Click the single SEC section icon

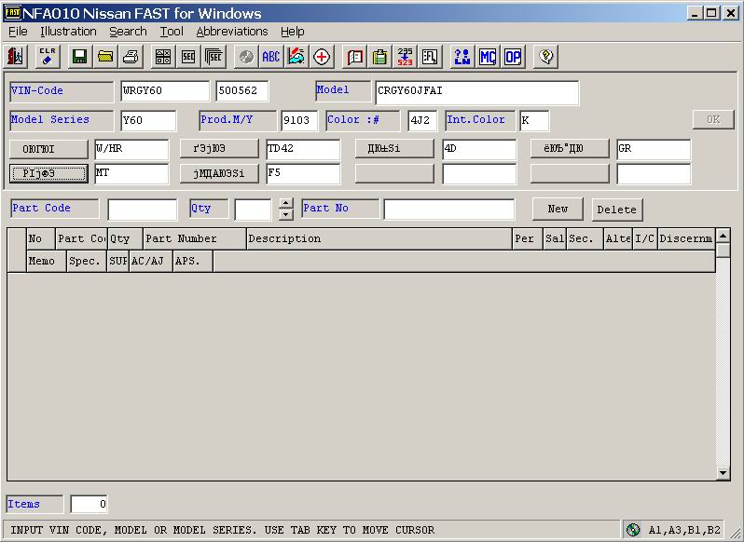click(x=188, y=57)
